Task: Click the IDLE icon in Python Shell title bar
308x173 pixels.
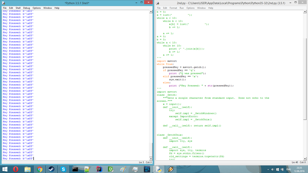Action: pyautogui.click(x=3, y=3)
